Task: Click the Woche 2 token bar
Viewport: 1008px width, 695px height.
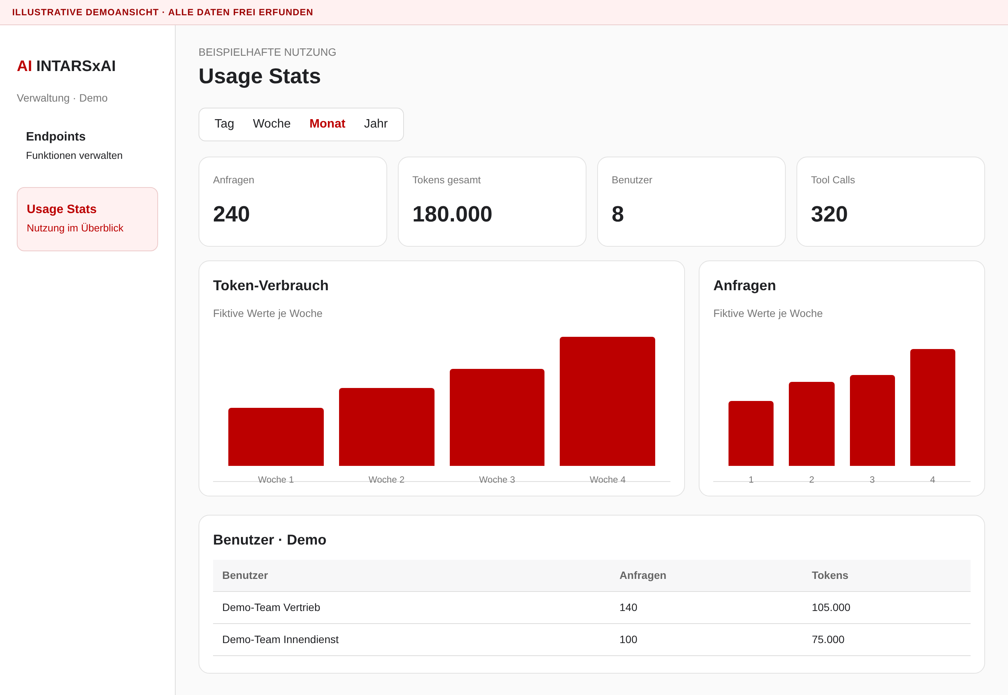Action: [x=387, y=427]
